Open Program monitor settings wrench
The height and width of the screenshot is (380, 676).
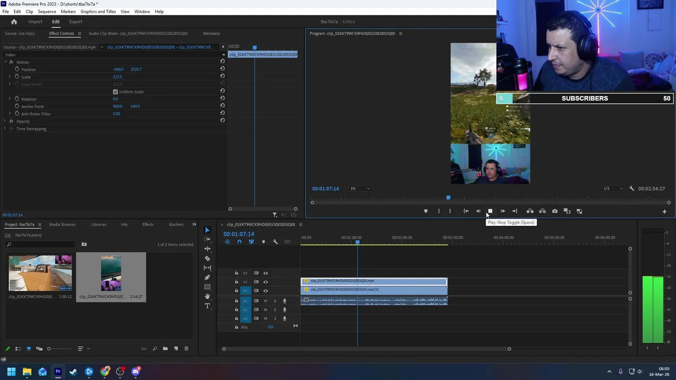(632, 188)
